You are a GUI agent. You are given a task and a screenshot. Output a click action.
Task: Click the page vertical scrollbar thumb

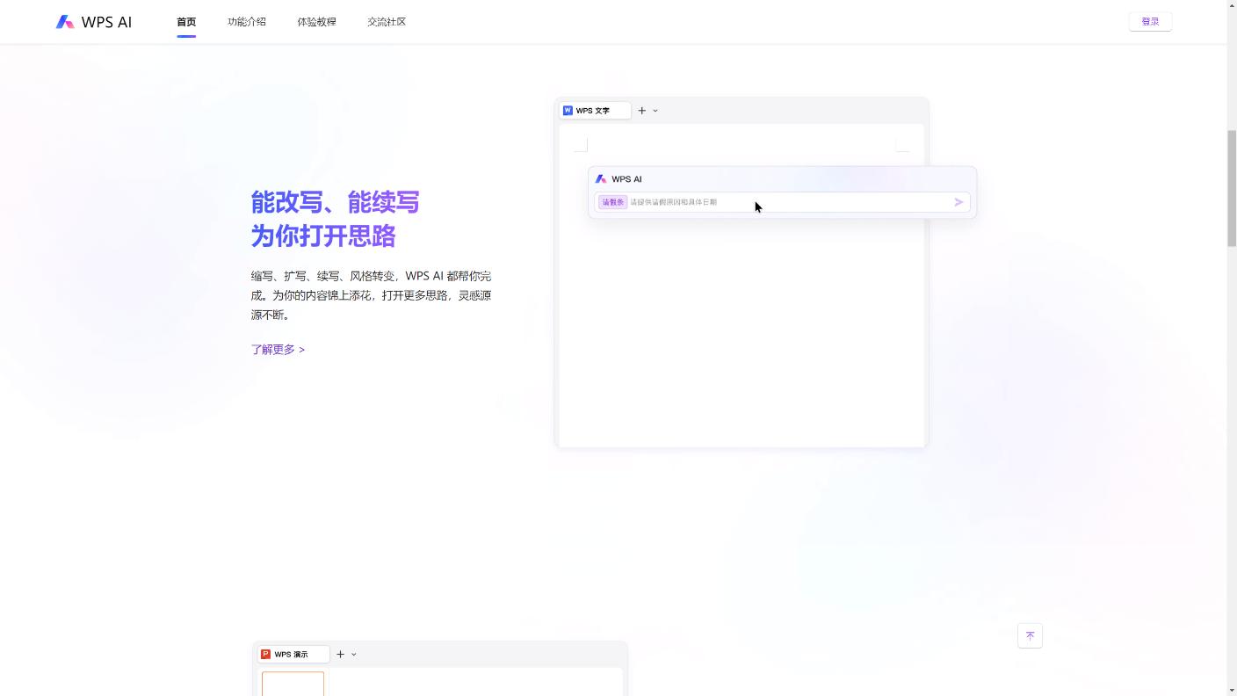coord(1232,188)
